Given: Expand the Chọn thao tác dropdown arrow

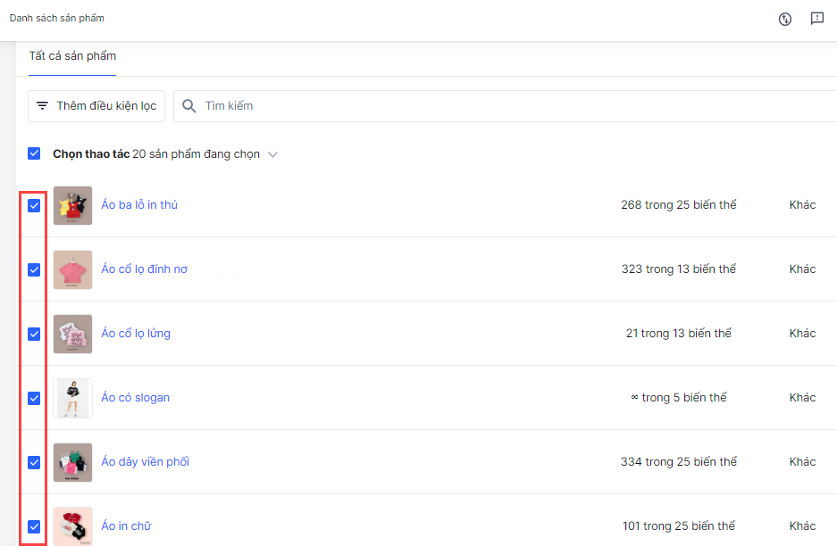Looking at the screenshot, I should click(272, 154).
